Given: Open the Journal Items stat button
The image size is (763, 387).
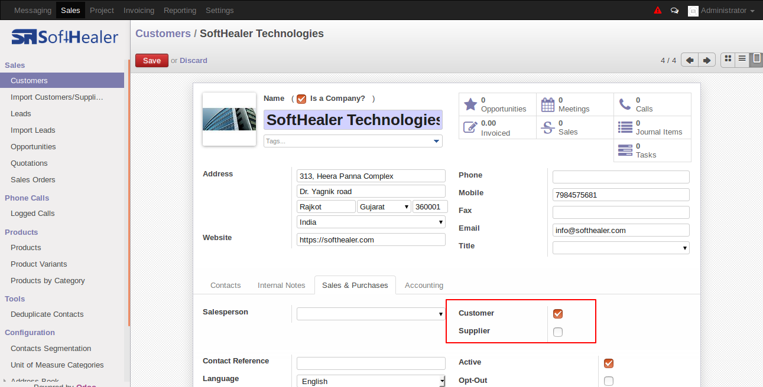Looking at the screenshot, I should 652,127.
